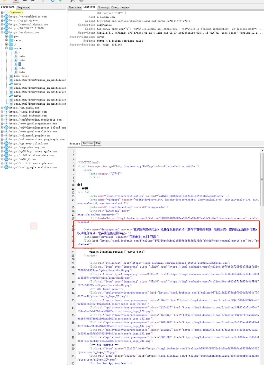Open the Notes tab
Image resolution: width=264 pixels, height=365 pixels.
pos(125,7)
